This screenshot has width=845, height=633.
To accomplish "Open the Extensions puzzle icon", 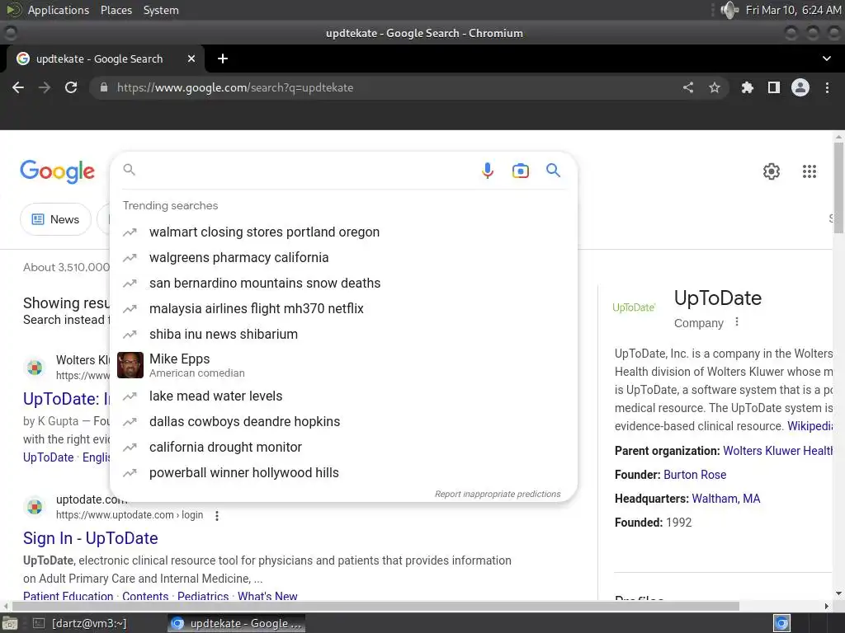I will click(x=747, y=87).
